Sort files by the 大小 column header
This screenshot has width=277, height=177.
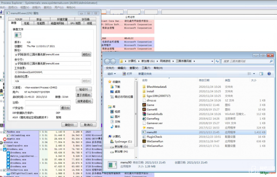pyautogui.click(x=253, y=80)
